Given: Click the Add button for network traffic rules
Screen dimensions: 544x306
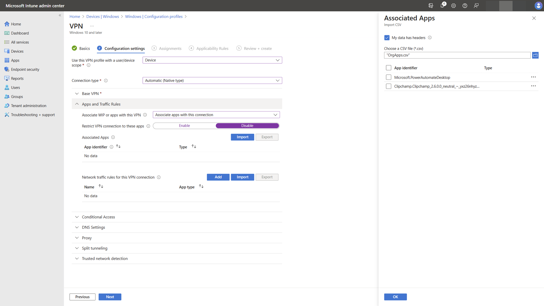Looking at the screenshot, I should pyautogui.click(x=218, y=177).
